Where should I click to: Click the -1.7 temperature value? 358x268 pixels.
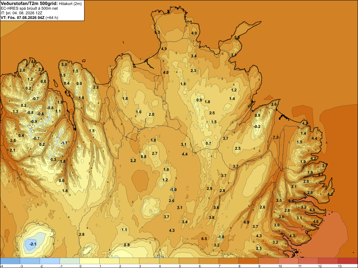click(x=64, y=143)
